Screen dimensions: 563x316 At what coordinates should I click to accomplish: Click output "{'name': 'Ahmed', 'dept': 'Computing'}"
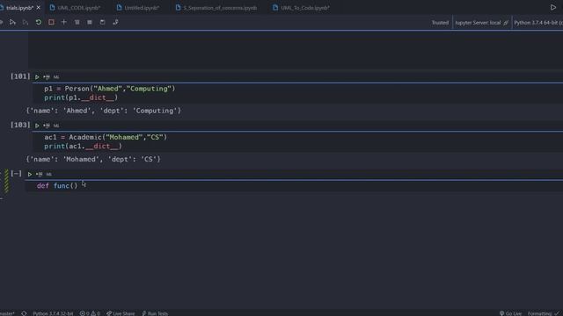(x=104, y=111)
